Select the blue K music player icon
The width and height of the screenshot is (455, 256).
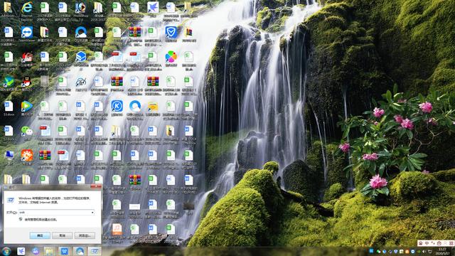[x=117, y=106]
